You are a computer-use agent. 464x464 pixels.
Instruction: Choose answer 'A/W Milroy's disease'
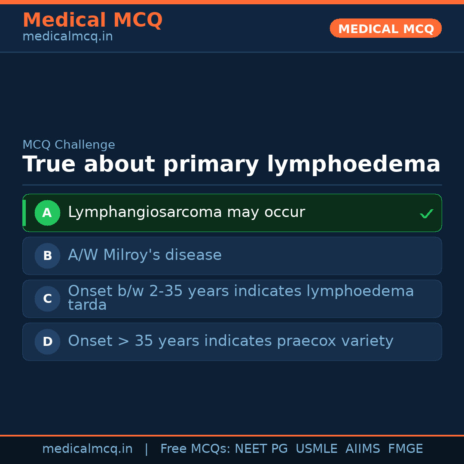click(145, 255)
